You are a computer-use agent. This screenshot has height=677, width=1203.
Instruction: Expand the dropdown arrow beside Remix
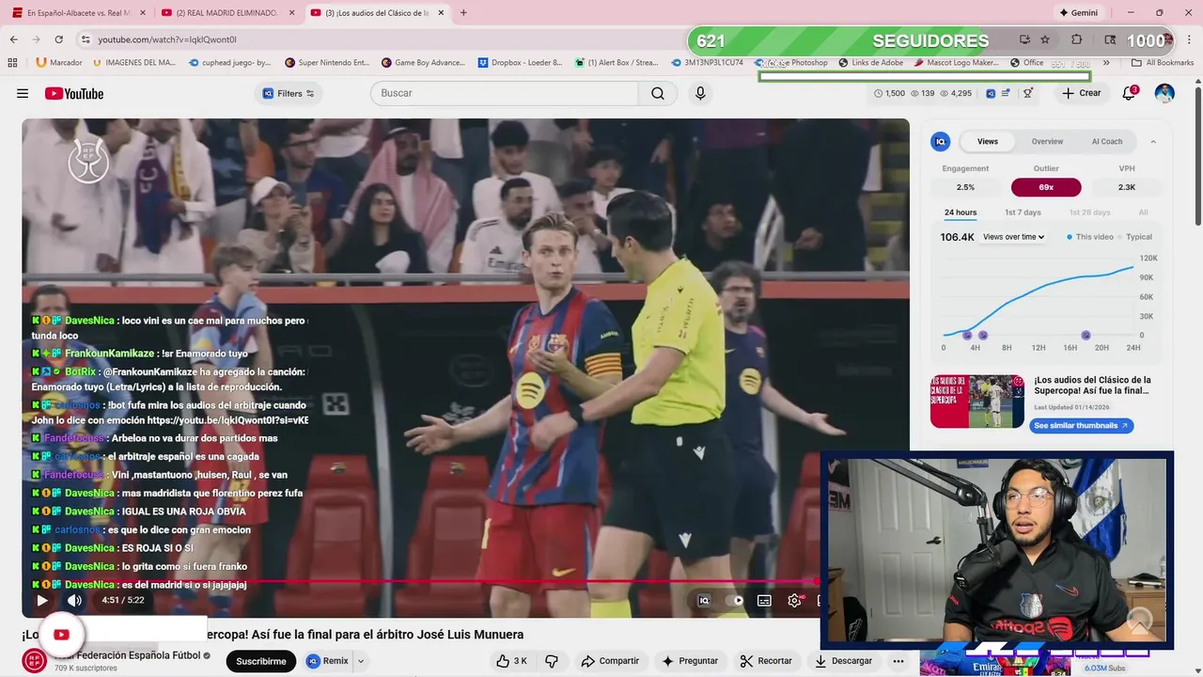(360, 661)
